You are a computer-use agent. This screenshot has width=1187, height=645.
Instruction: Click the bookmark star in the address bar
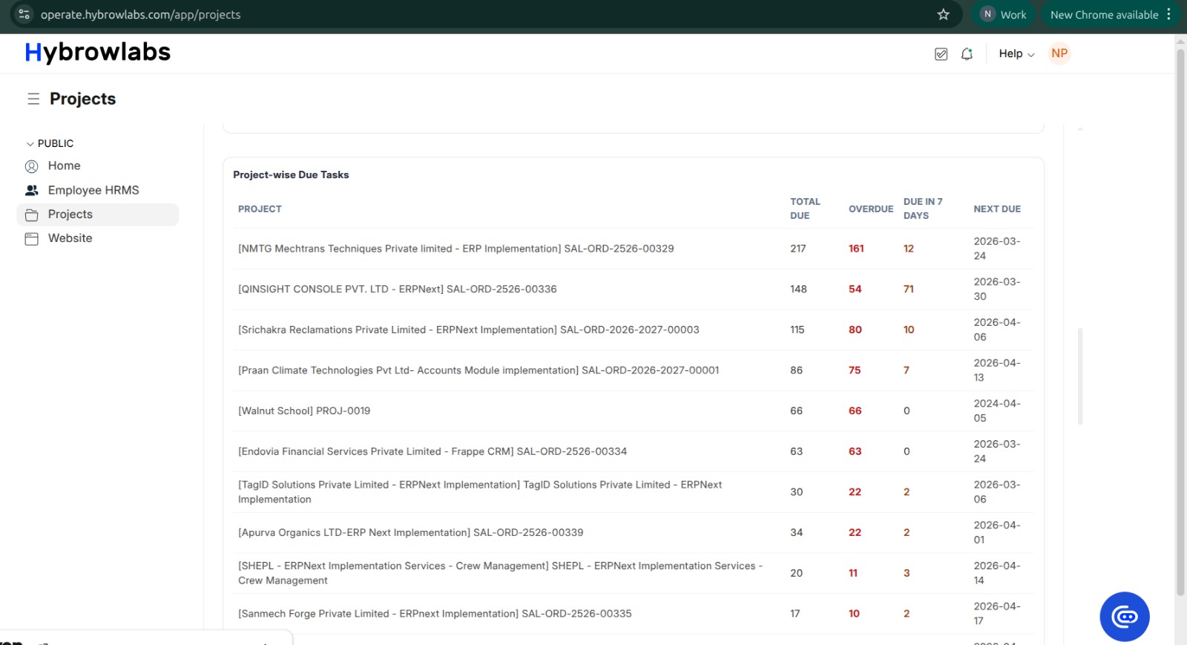(943, 14)
